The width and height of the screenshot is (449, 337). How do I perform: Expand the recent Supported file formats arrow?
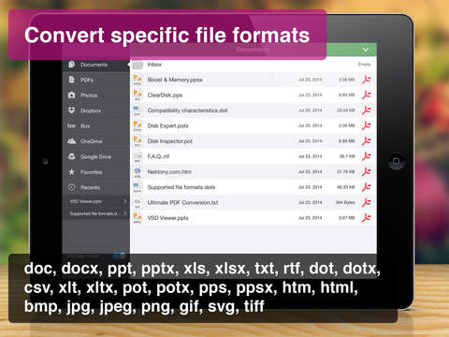tap(124, 213)
